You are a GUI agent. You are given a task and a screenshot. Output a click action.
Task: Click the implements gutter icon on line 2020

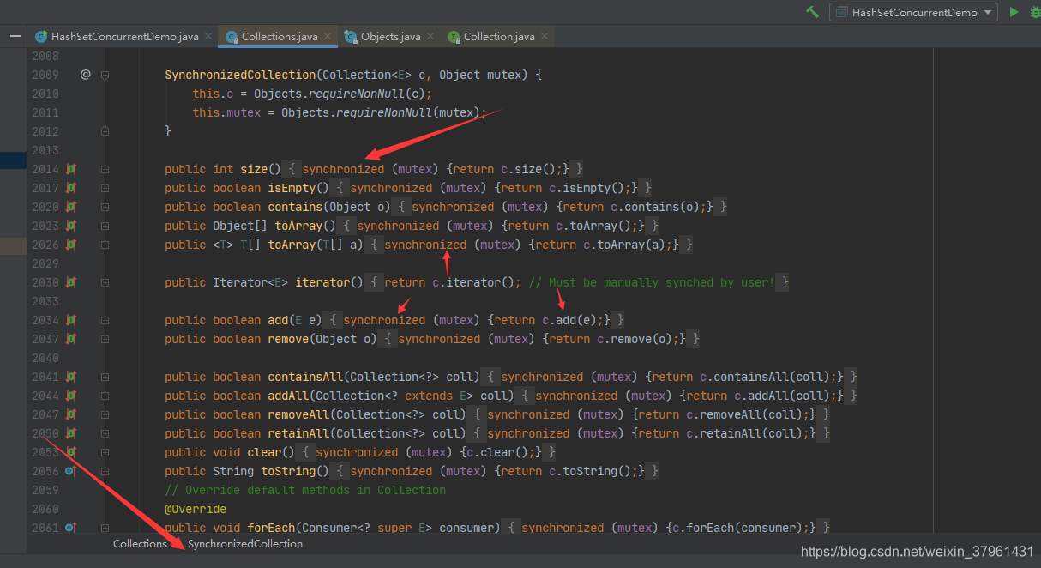70,207
